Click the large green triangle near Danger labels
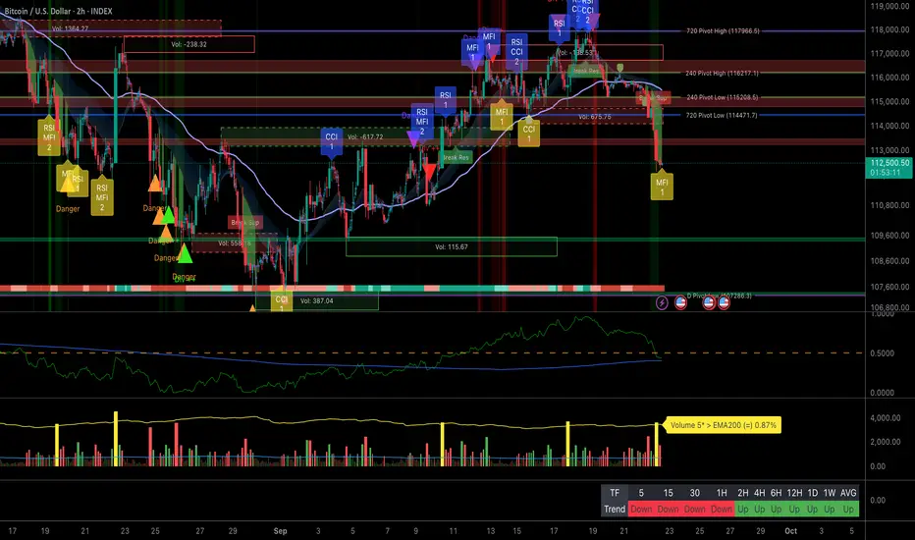Screen dimensions: 915x540 click(x=185, y=253)
